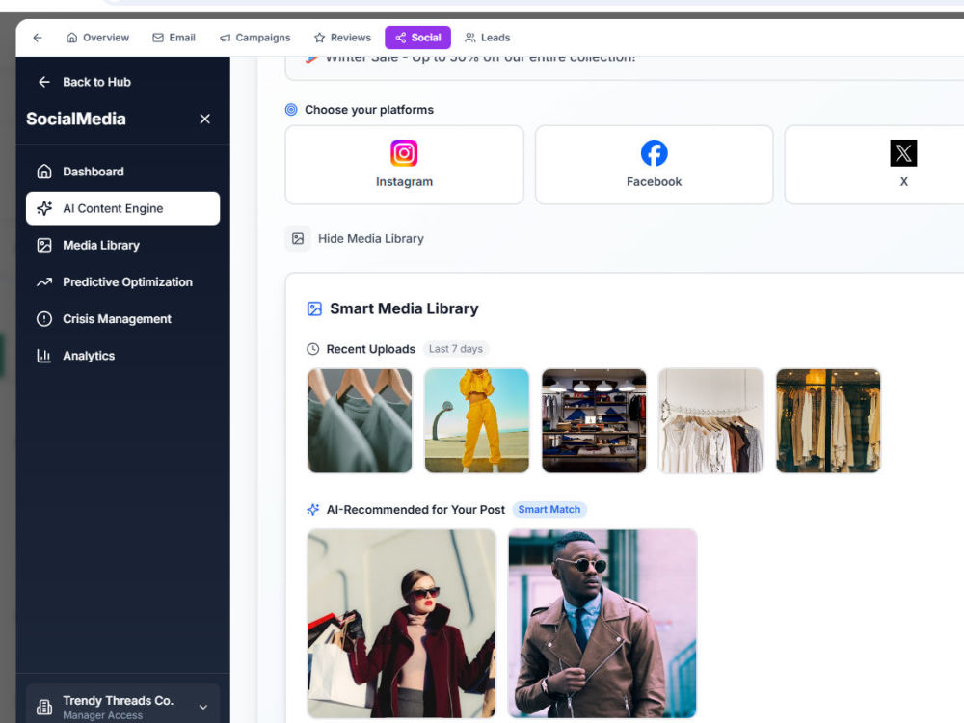Open Dashboard in the sidebar
The width and height of the screenshot is (964, 723).
click(123, 172)
